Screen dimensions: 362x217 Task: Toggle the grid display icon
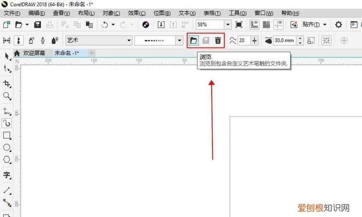click(x=266, y=25)
